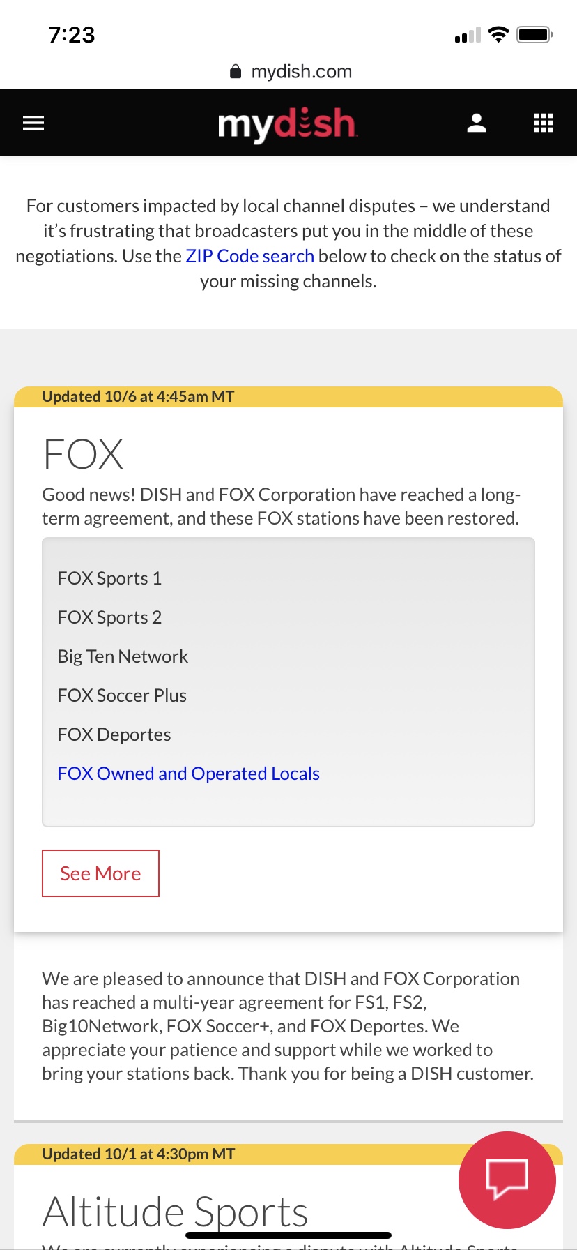Expand FOX details with See More
The width and height of the screenshot is (577, 1250).
(100, 873)
